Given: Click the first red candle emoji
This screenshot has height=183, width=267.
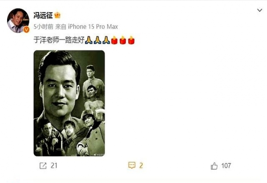Looking at the screenshot, I should coord(114,40).
